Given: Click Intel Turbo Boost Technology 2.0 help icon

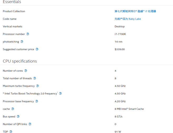Looking at the screenshot, I should [60, 93].
